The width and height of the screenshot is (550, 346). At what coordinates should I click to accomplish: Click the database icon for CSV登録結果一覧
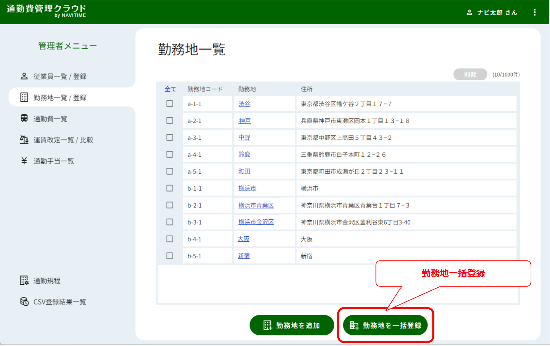[24, 302]
